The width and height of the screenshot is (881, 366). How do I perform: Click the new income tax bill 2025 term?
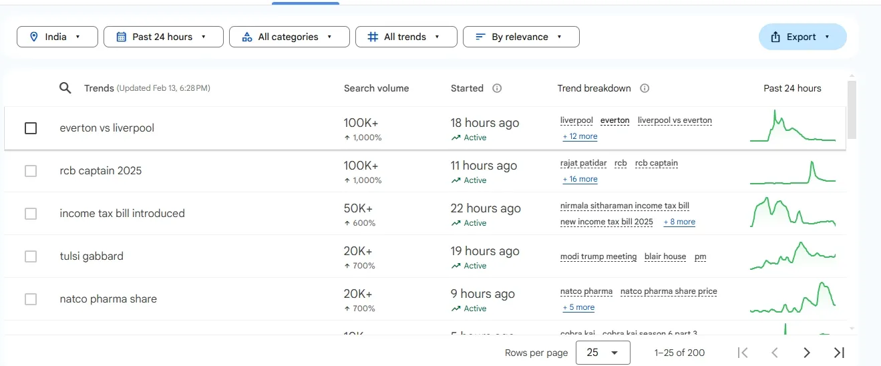tap(606, 222)
